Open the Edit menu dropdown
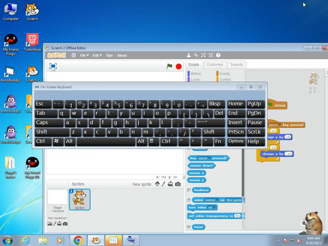The height and width of the screenshot is (246, 328). click(97, 56)
